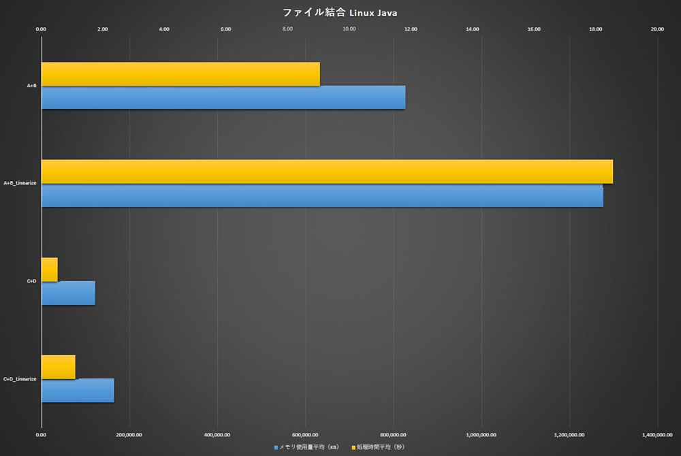Select the blue A+B memory usage bar
The height and width of the screenshot is (456, 681).
point(223,97)
